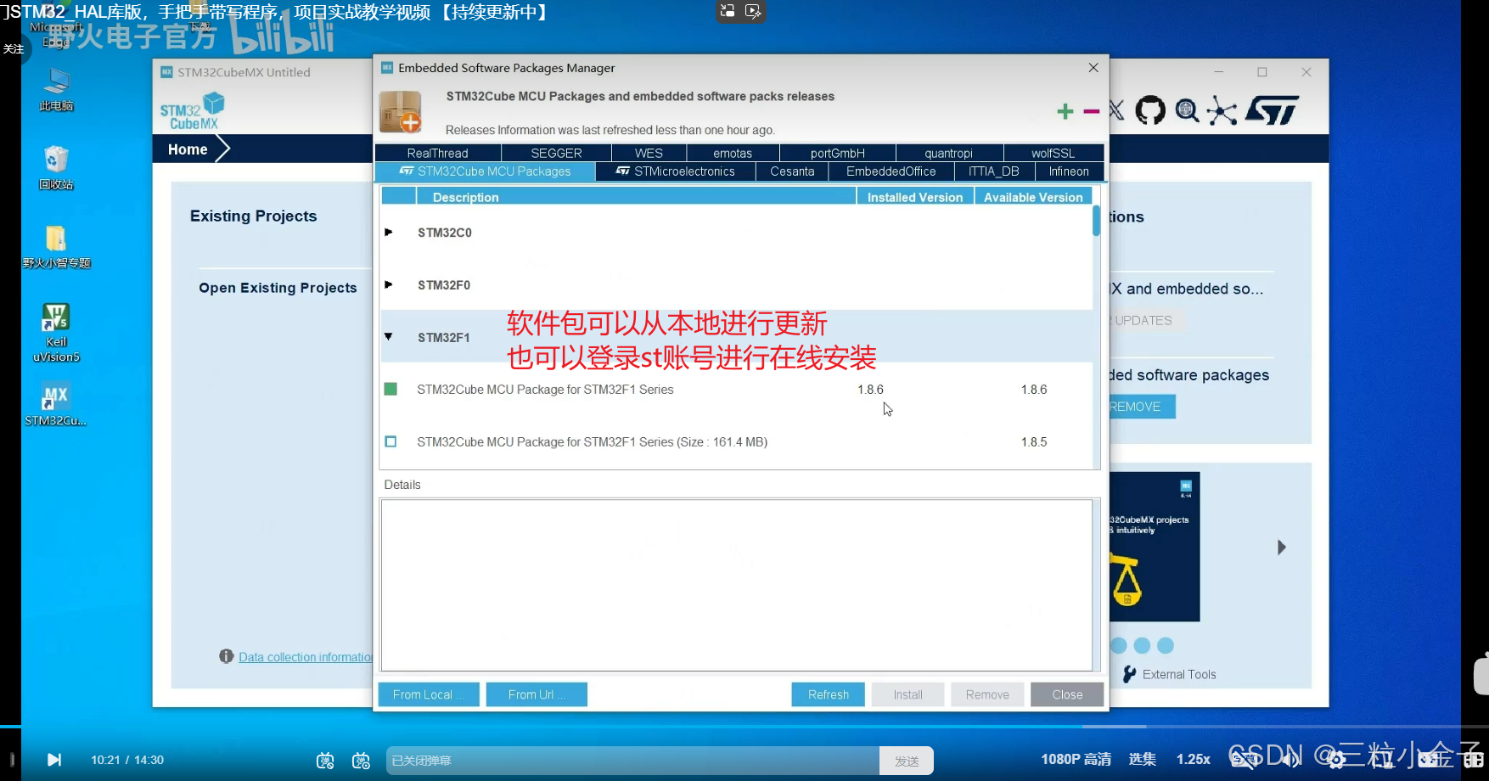Open the ST community network icon

tap(1222, 110)
